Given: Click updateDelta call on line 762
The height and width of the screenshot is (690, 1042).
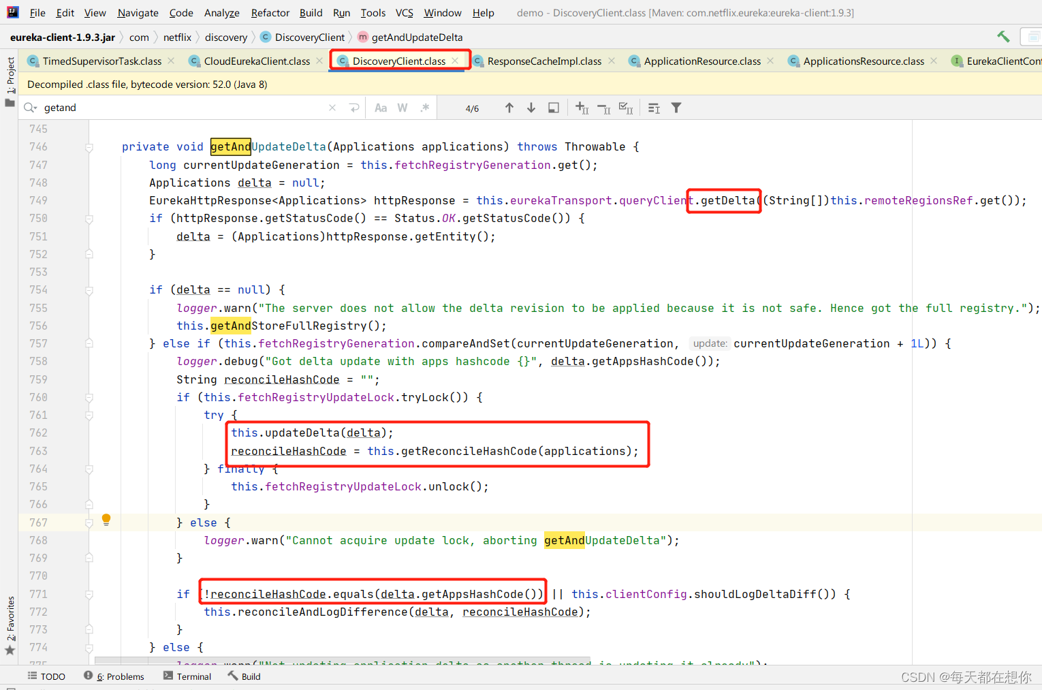Looking at the screenshot, I should pos(302,433).
